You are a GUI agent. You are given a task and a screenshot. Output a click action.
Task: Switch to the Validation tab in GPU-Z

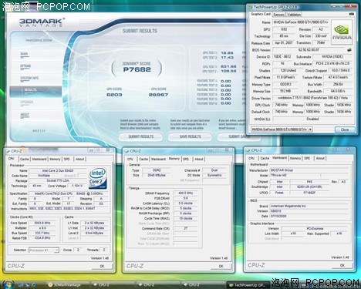coord(294,15)
